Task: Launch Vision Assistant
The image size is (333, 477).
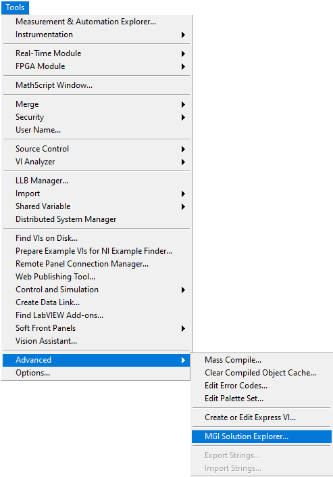Action: pos(96,341)
